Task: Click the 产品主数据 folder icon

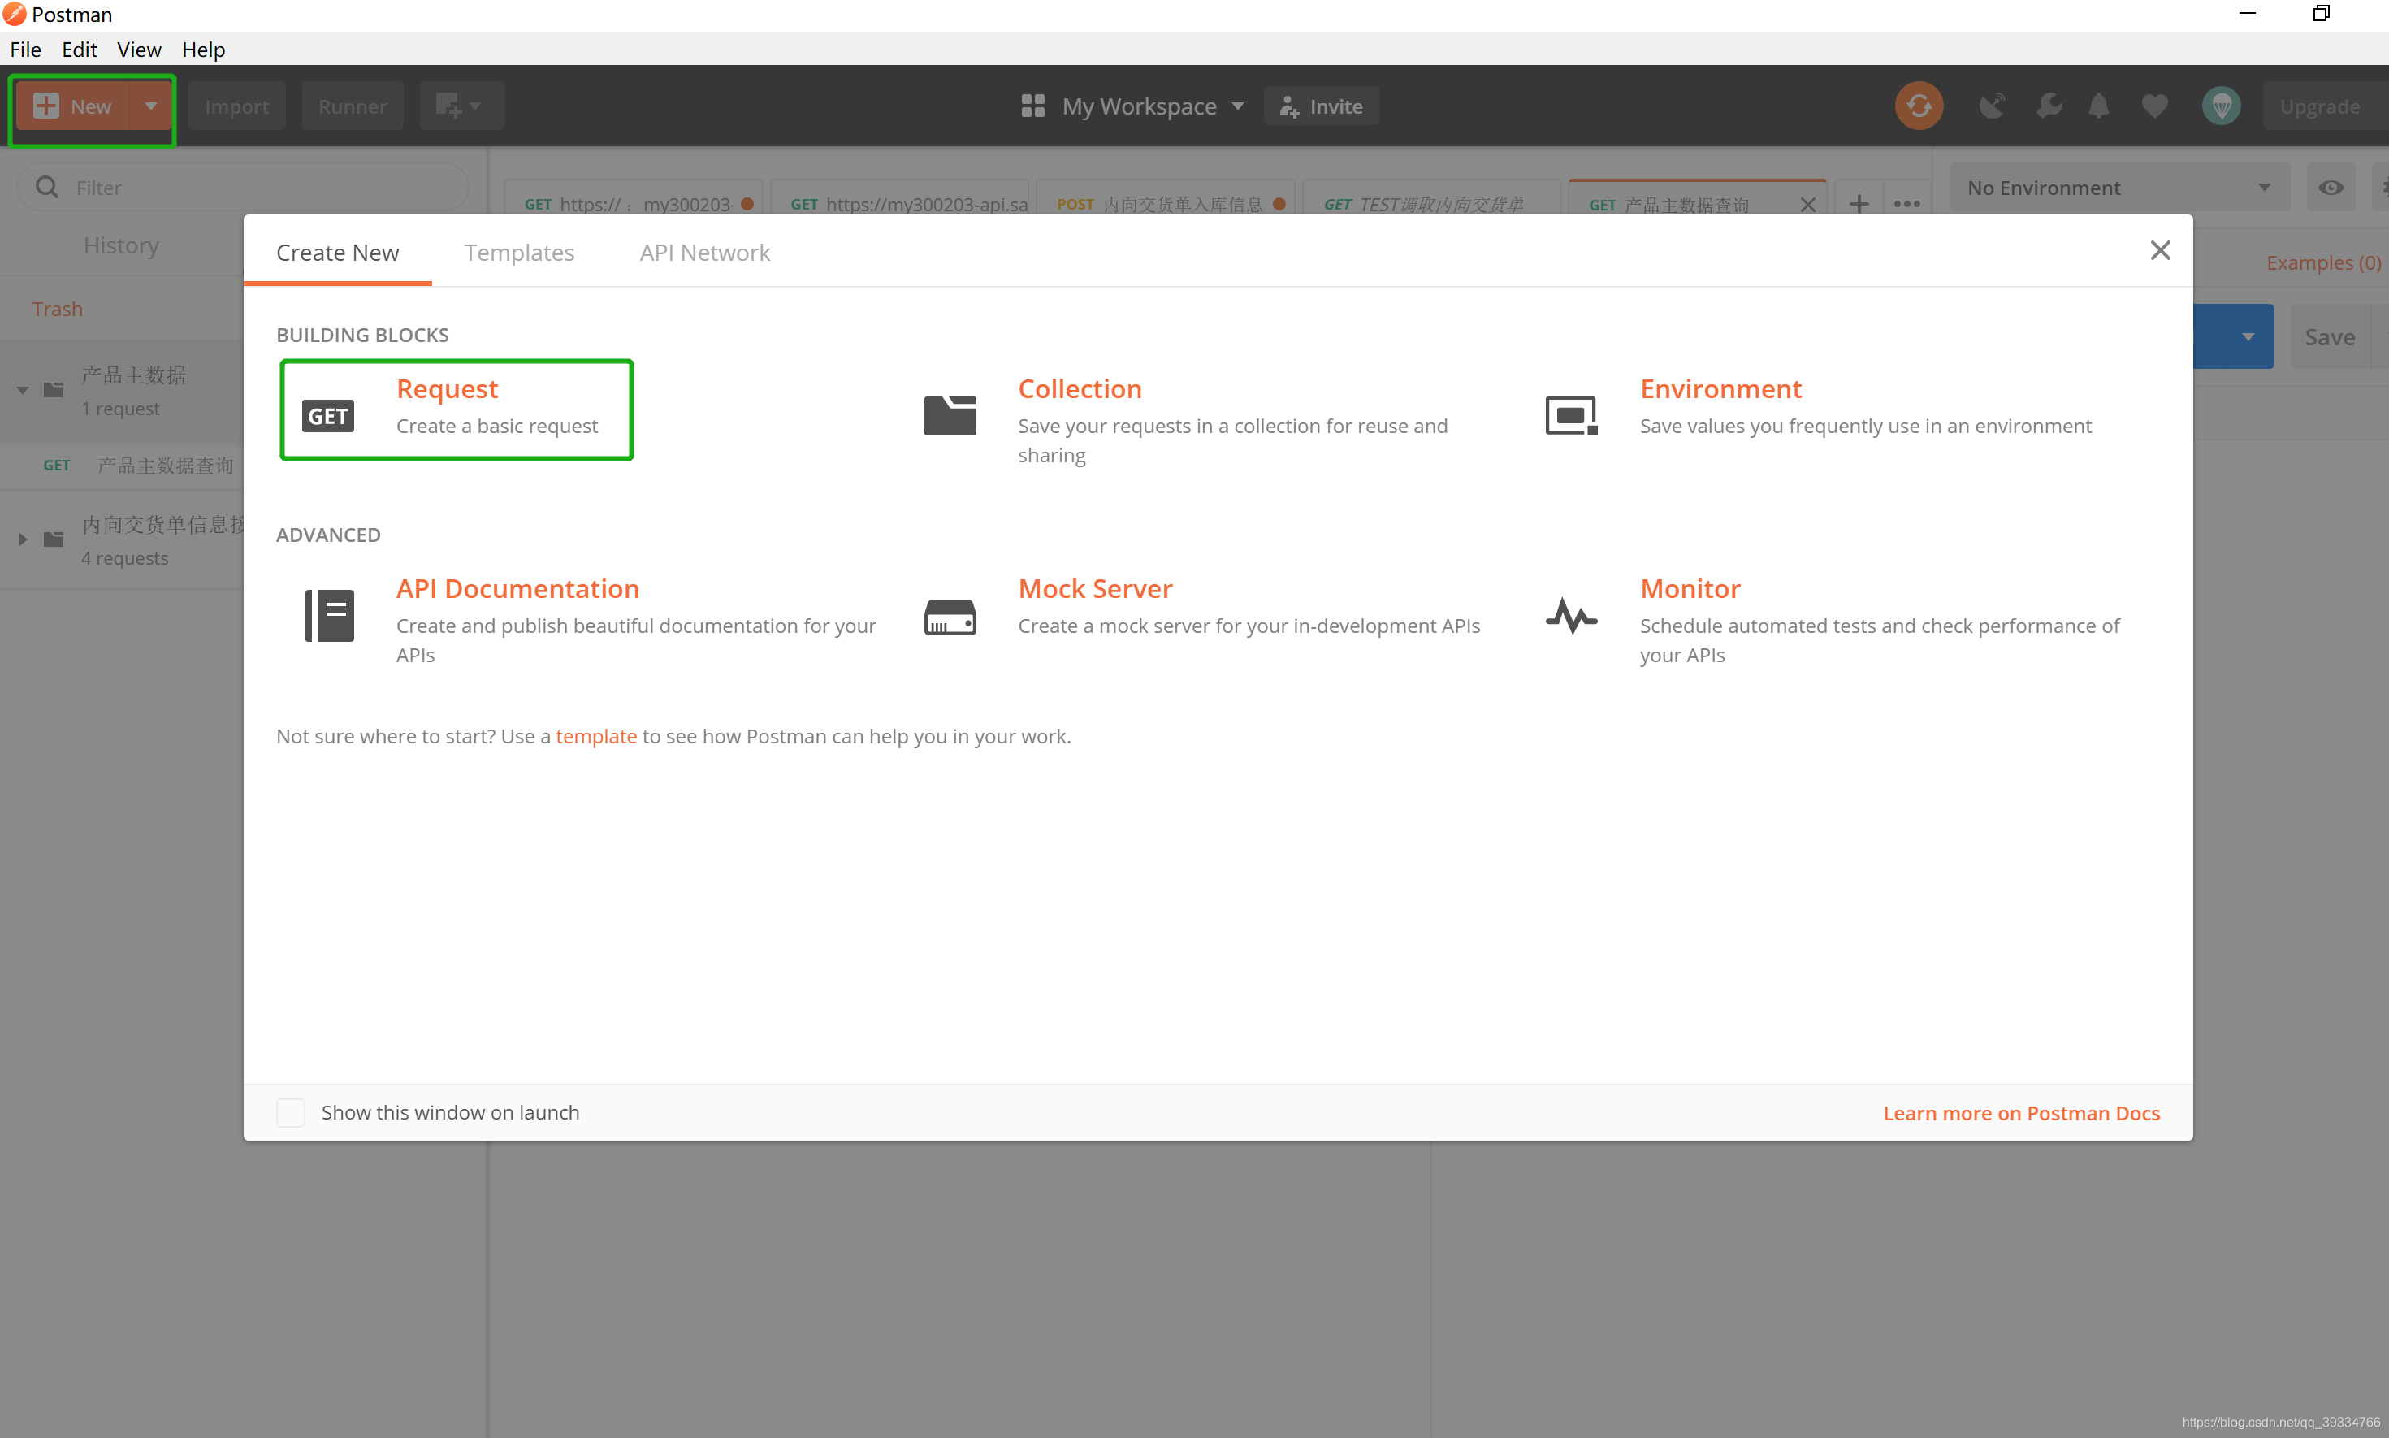Action: pyautogui.click(x=54, y=389)
